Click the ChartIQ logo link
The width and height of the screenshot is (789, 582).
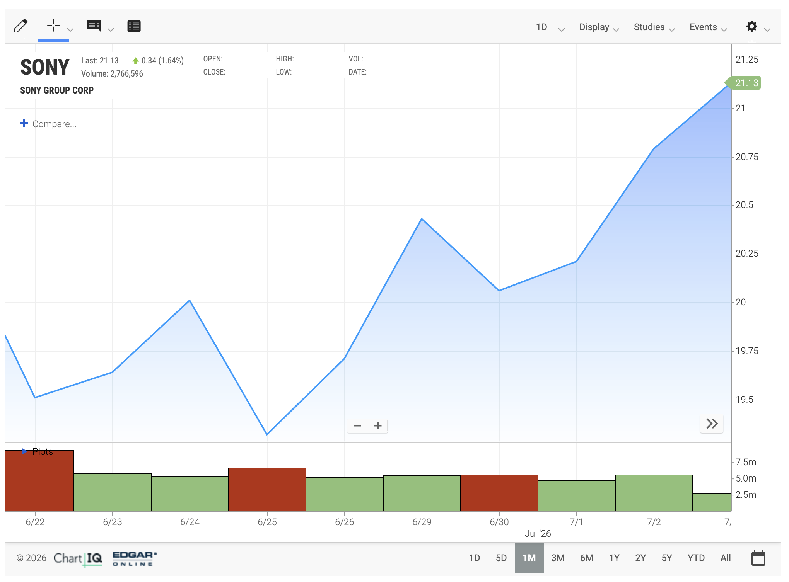(78, 558)
